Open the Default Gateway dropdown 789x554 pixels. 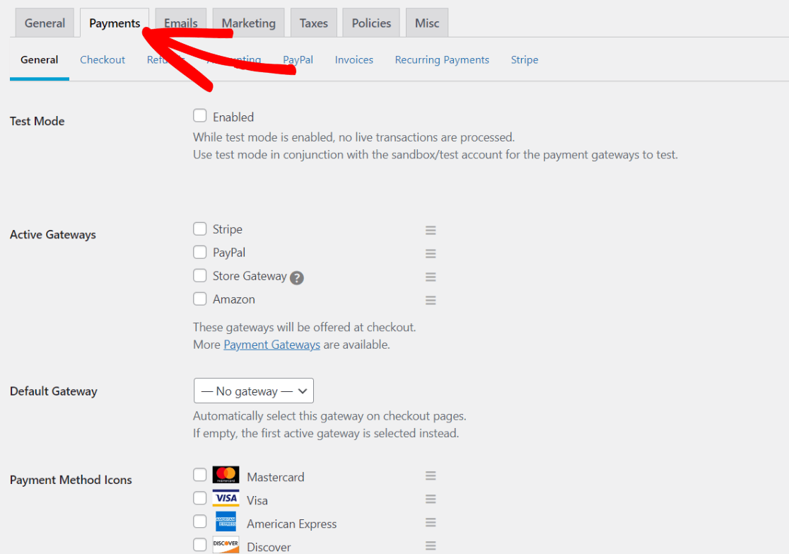click(253, 391)
